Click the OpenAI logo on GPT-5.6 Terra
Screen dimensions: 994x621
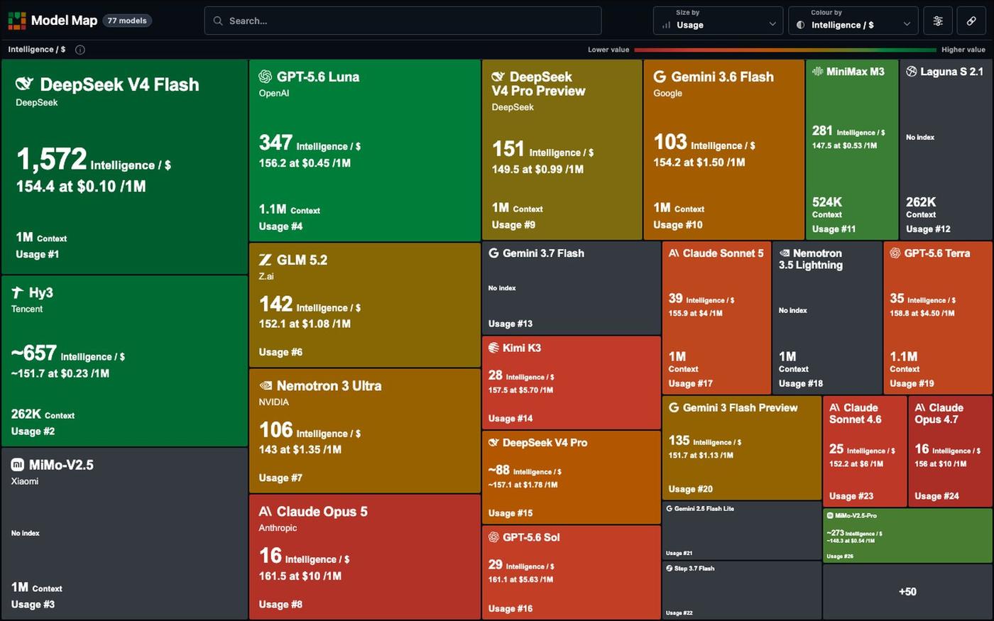(x=895, y=253)
